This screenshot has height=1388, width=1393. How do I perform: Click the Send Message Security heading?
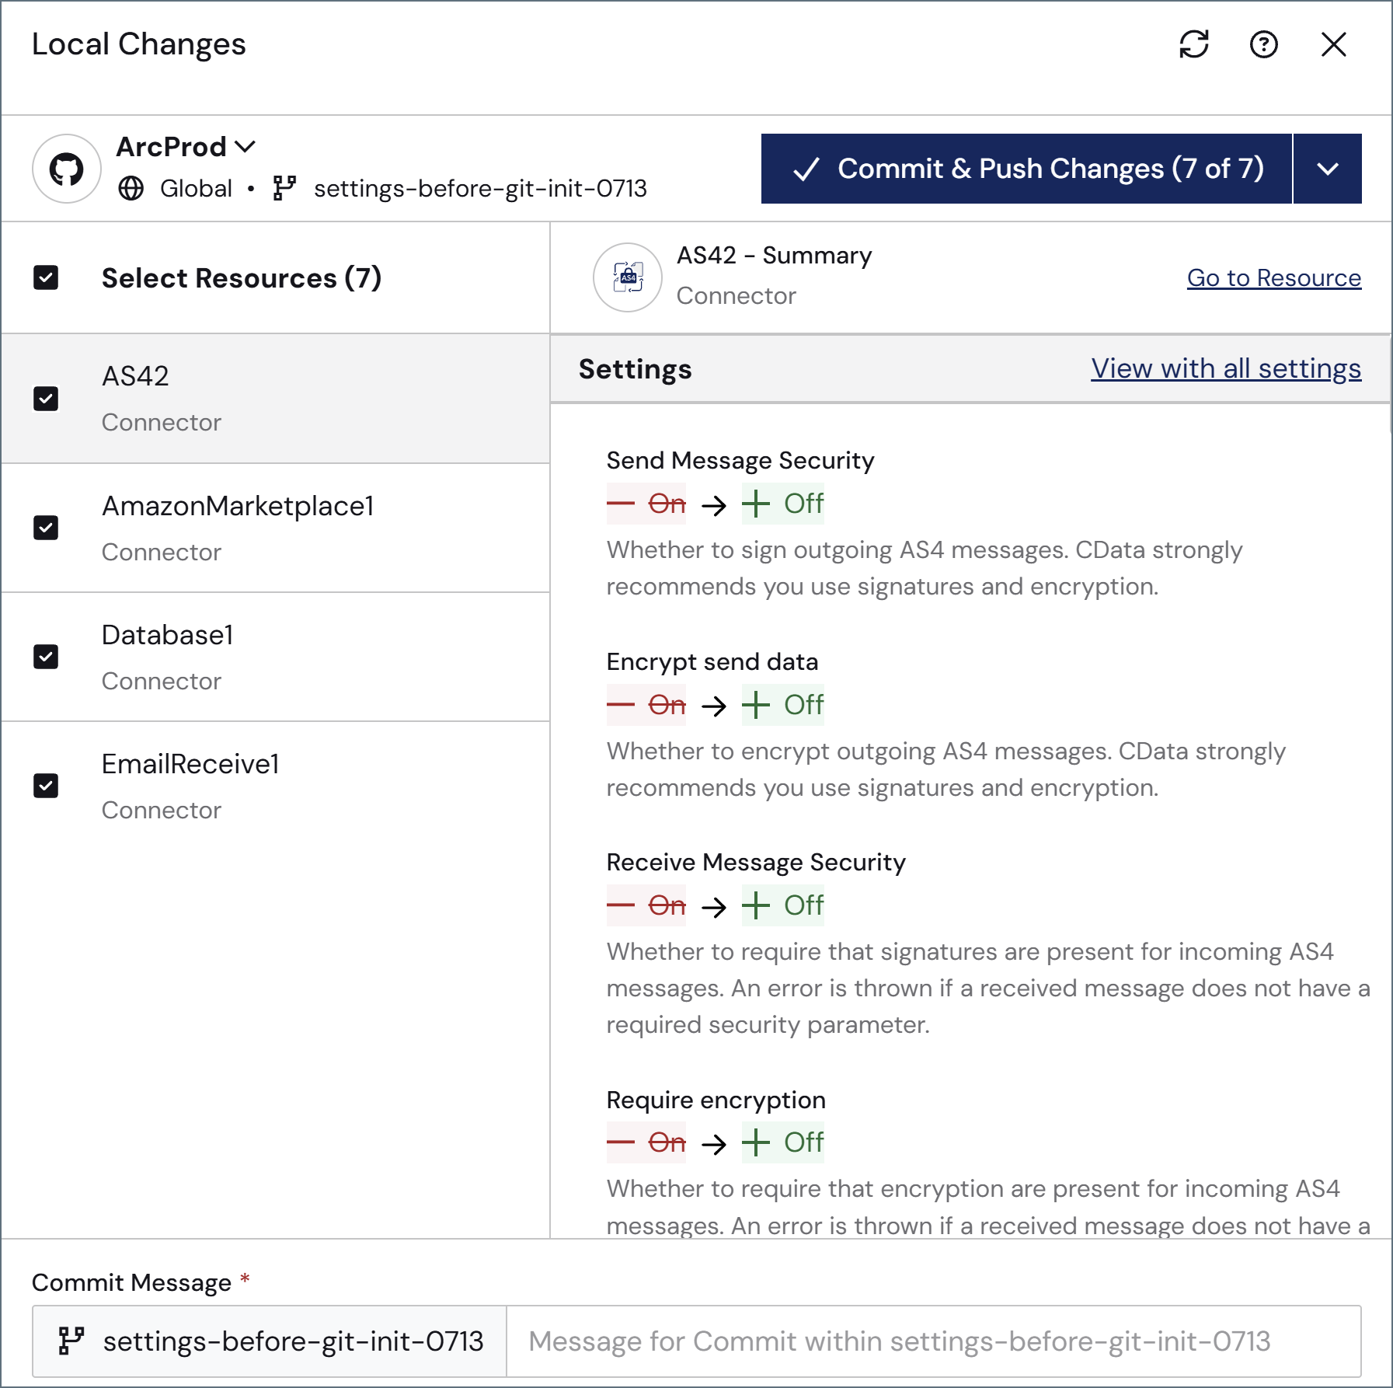[x=740, y=460]
